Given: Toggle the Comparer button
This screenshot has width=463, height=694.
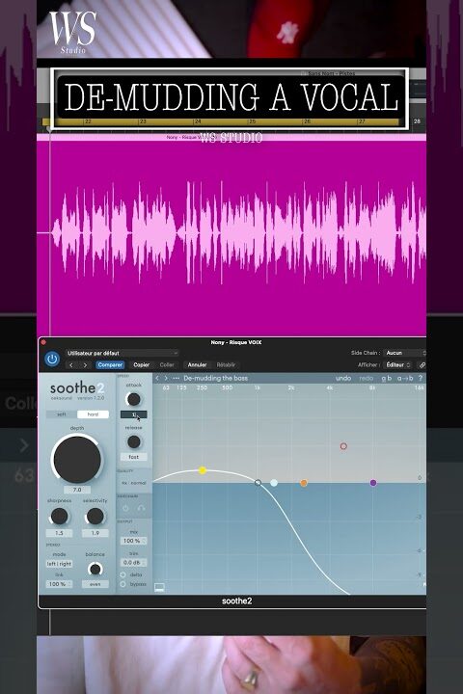Looking at the screenshot, I should (x=110, y=365).
